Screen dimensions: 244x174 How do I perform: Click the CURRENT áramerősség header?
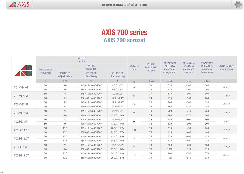point(117,75)
